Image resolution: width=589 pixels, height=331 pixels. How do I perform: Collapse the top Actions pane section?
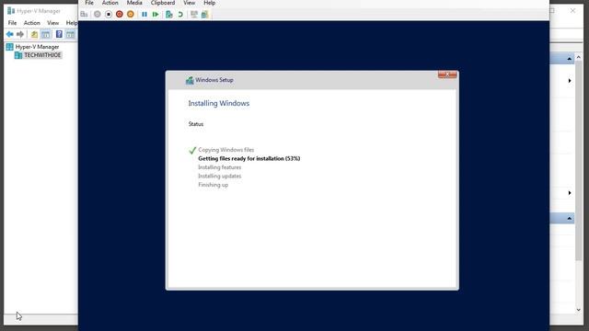(x=570, y=59)
